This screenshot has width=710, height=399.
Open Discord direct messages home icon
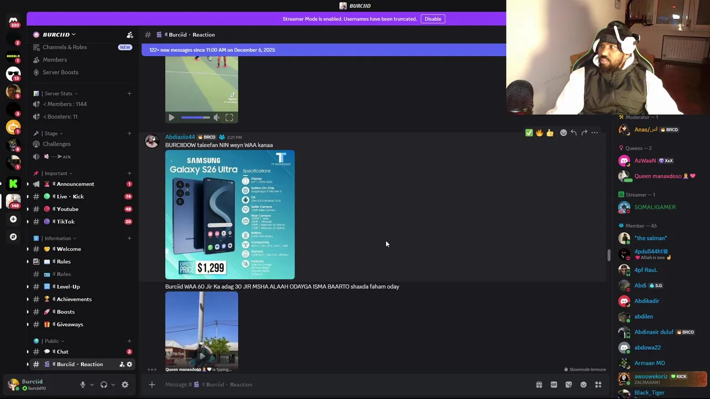pos(13,21)
